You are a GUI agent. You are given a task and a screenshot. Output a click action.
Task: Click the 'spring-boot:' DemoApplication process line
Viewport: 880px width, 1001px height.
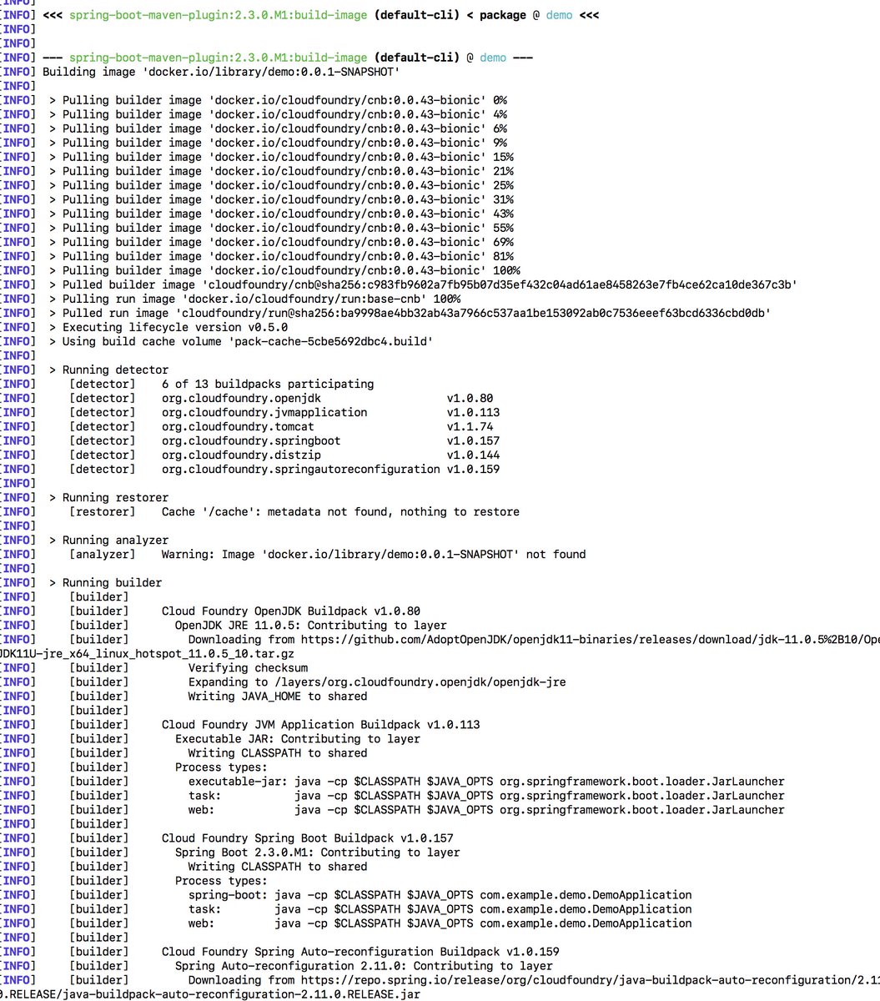click(x=440, y=894)
